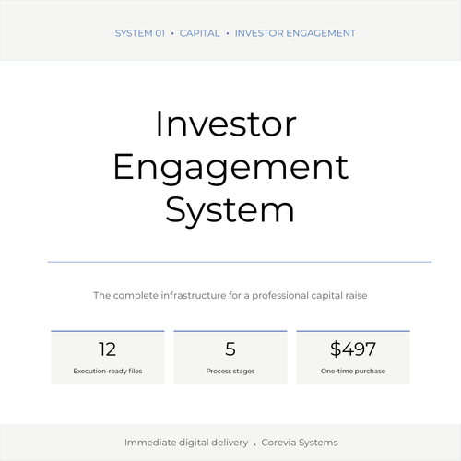This screenshot has width=461, height=461.
Task: Click the blue horizontal divider line
Action: 240,262
